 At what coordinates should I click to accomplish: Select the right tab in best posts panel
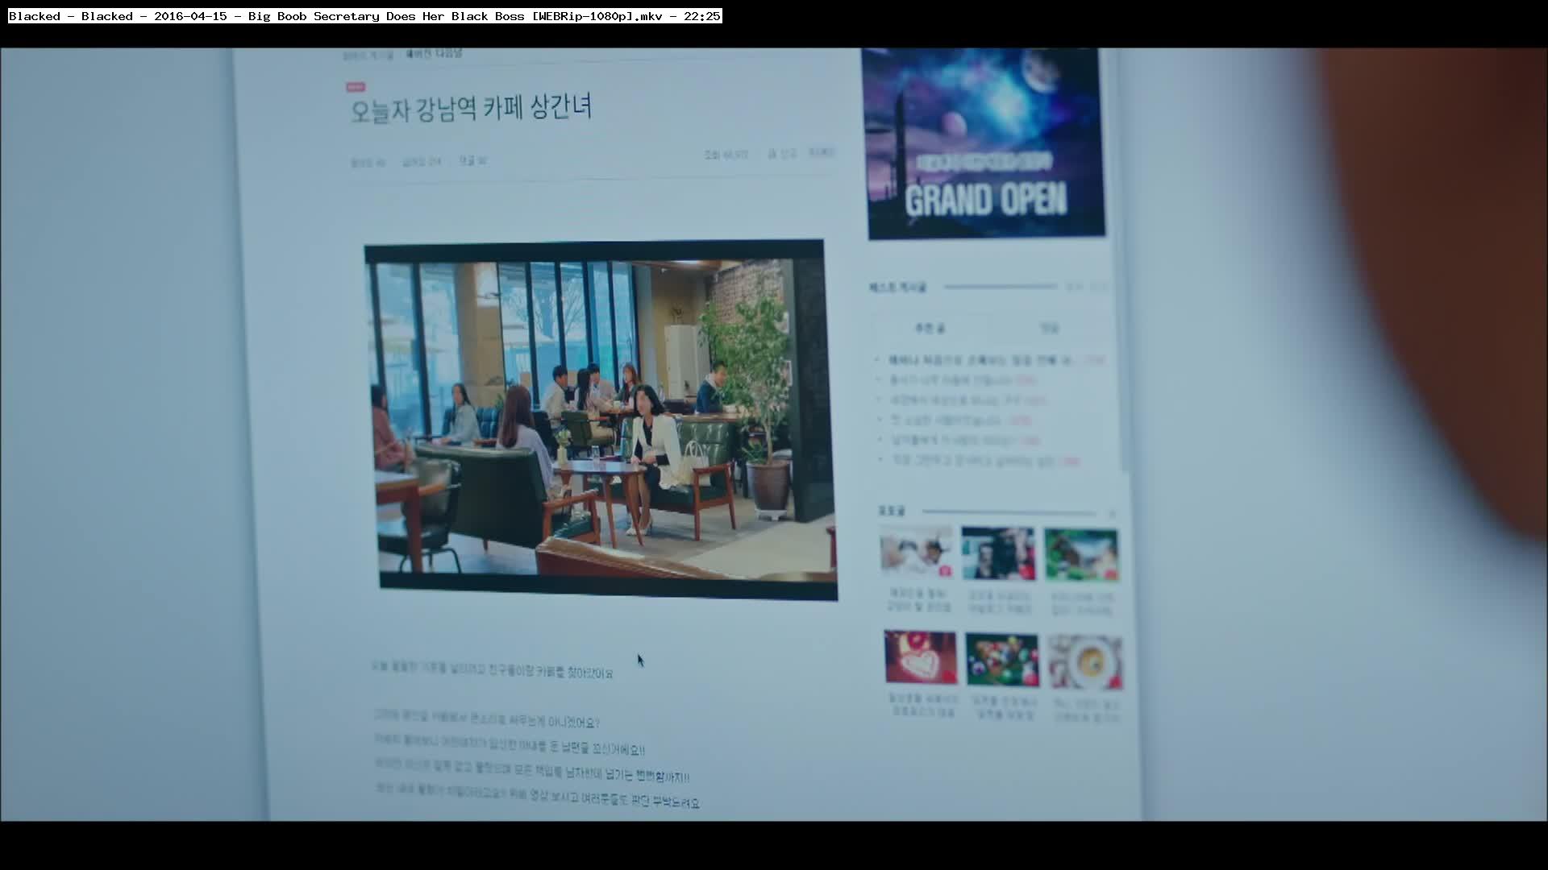pos(1048,328)
